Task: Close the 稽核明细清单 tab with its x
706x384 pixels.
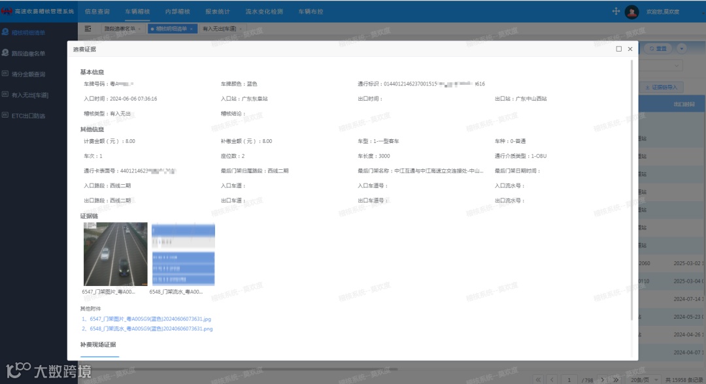Action: pyautogui.click(x=192, y=29)
